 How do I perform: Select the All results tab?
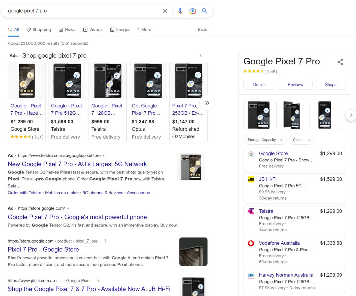(x=13, y=29)
